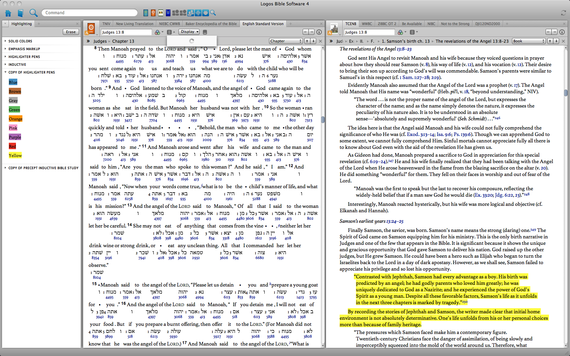Screen dimensions: 570x356
Task: Toggle the reading view icon beside Display
Action: (x=205, y=32)
